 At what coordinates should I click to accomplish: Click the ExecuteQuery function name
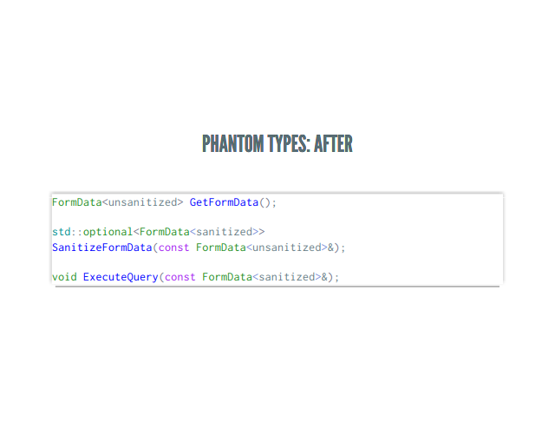tap(121, 277)
